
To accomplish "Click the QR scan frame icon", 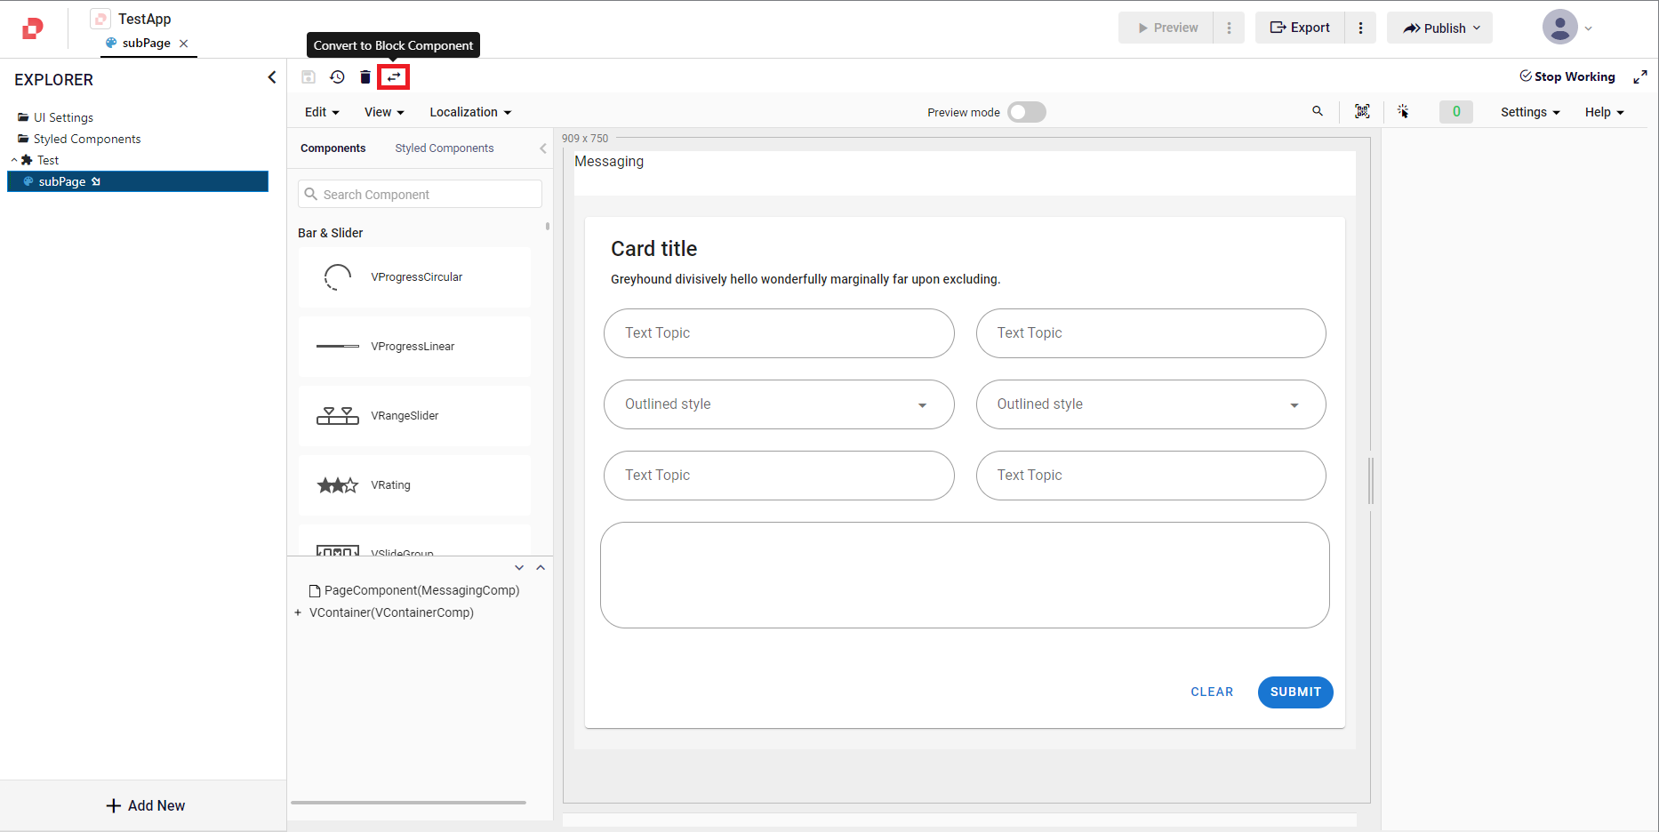I will 1362,111.
